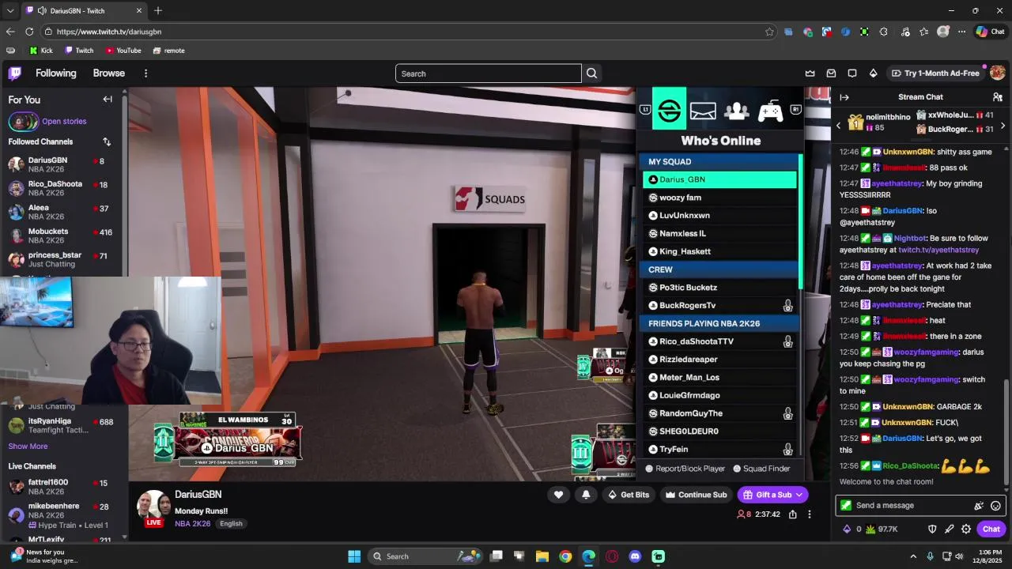Open chat community users list icon
1012x569 pixels.
(x=997, y=97)
